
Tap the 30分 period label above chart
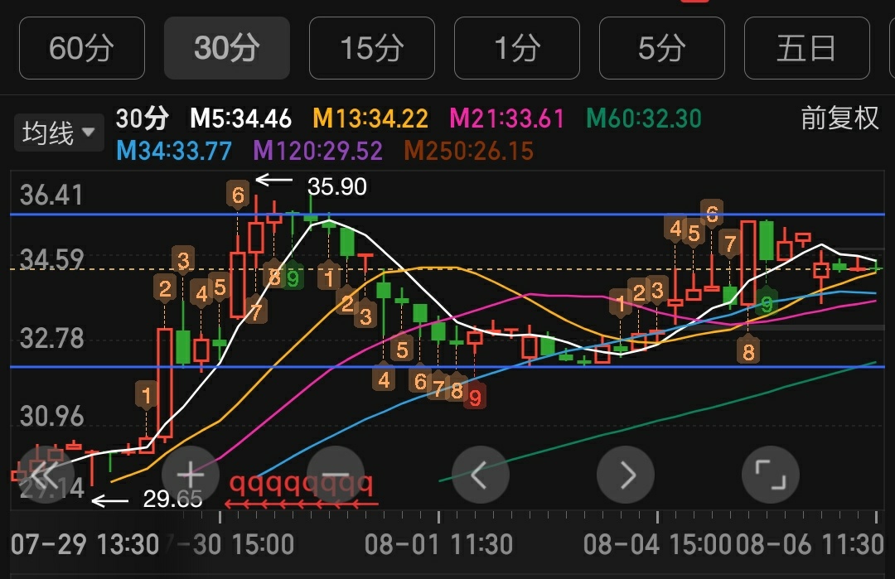143,118
